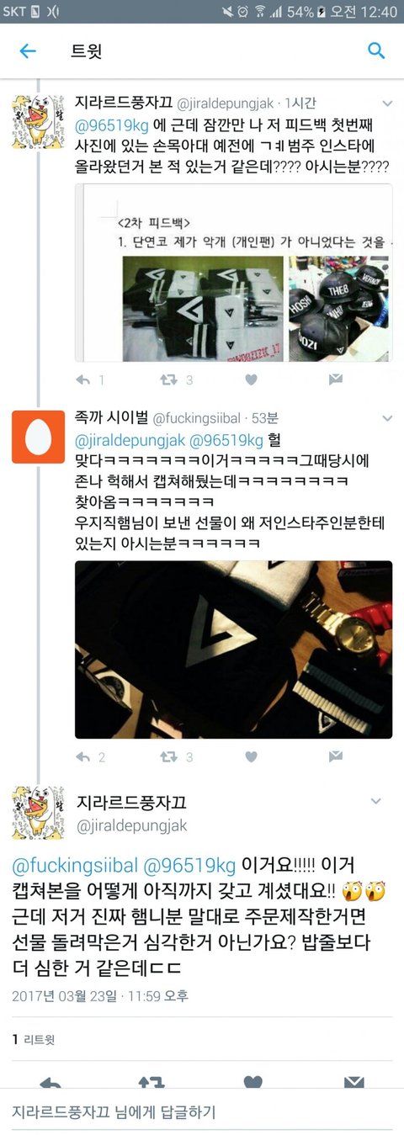Reply to first jiraldepungjak tweet
Viewport: 404px width, 1135px height.
pos(82,379)
